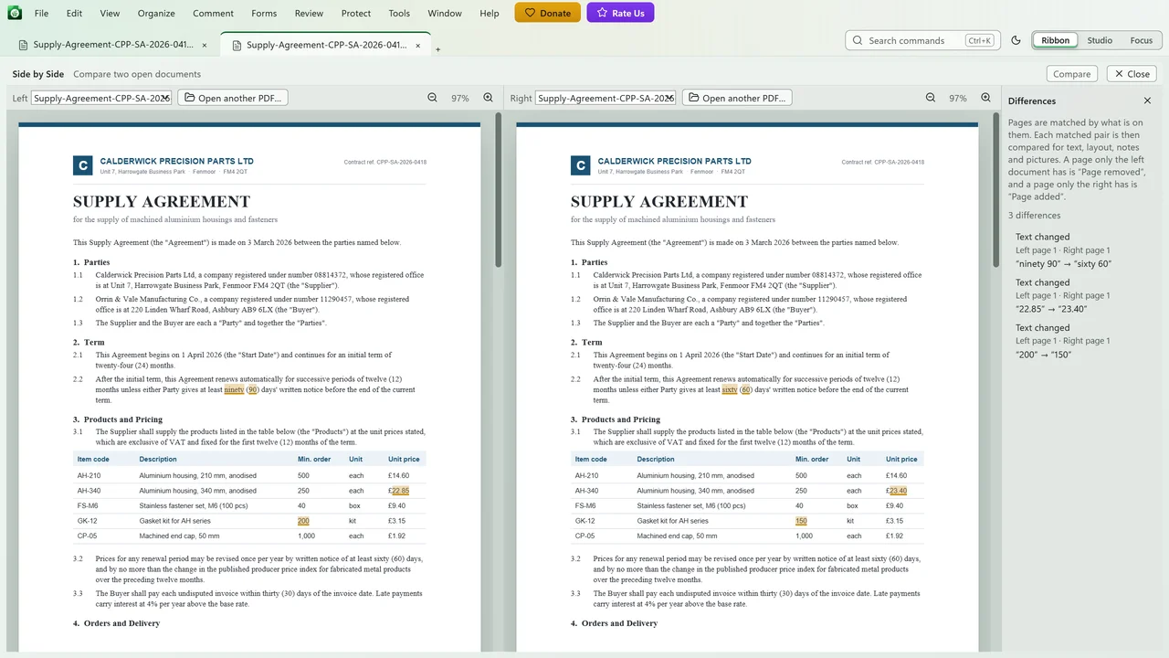This screenshot has height=658, width=1169.
Task: Expand the Right document selector dropdown
Action: click(606, 98)
